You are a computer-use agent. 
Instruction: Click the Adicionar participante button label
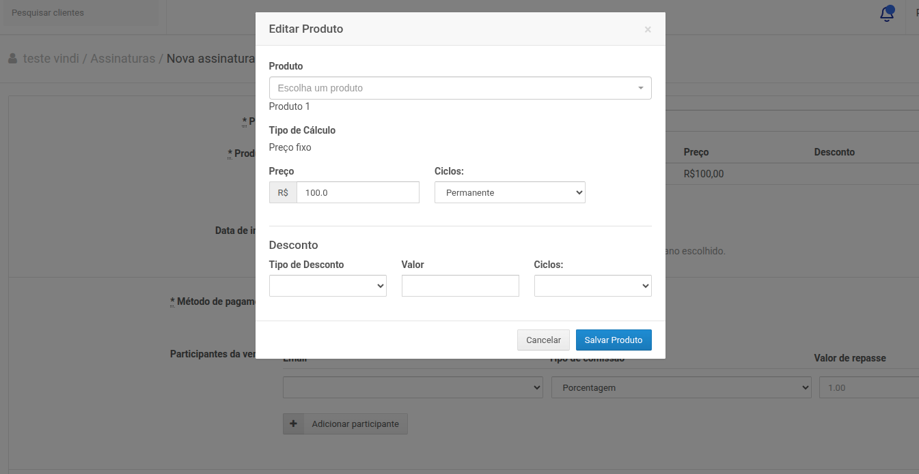coord(355,424)
